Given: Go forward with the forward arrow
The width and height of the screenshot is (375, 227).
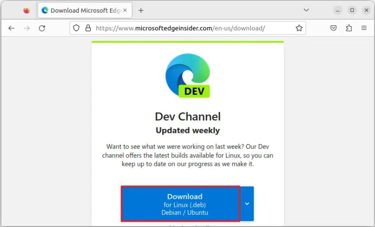Looking at the screenshot, I should point(27,28).
